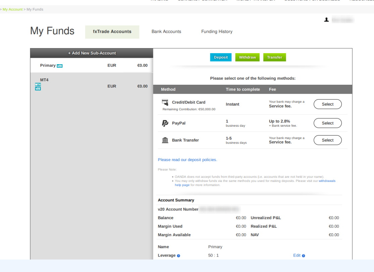Screen dimensions: 374x272
Task: Click the PayPal logo icon
Action: (165, 123)
